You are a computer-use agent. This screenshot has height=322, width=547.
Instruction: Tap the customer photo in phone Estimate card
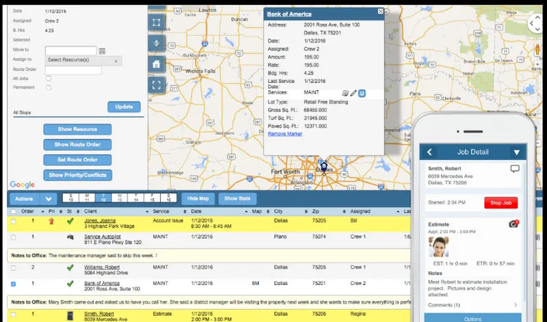[x=438, y=247]
